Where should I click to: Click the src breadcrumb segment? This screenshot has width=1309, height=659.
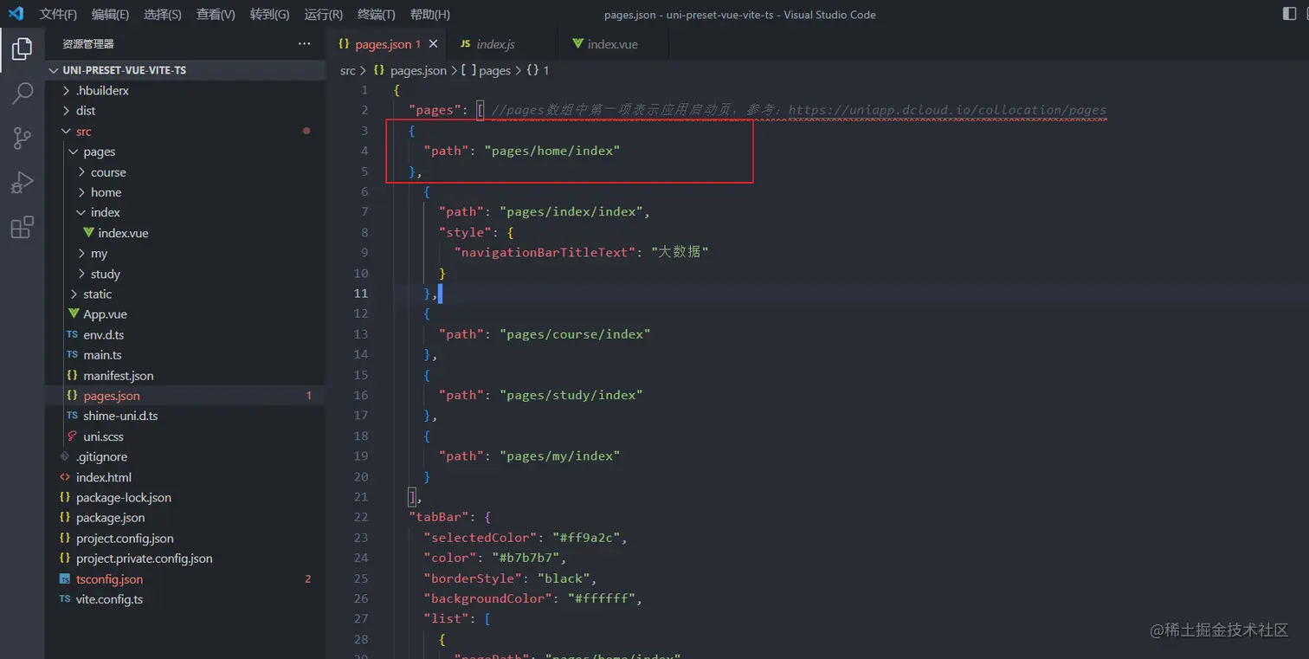tap(347, 71)
